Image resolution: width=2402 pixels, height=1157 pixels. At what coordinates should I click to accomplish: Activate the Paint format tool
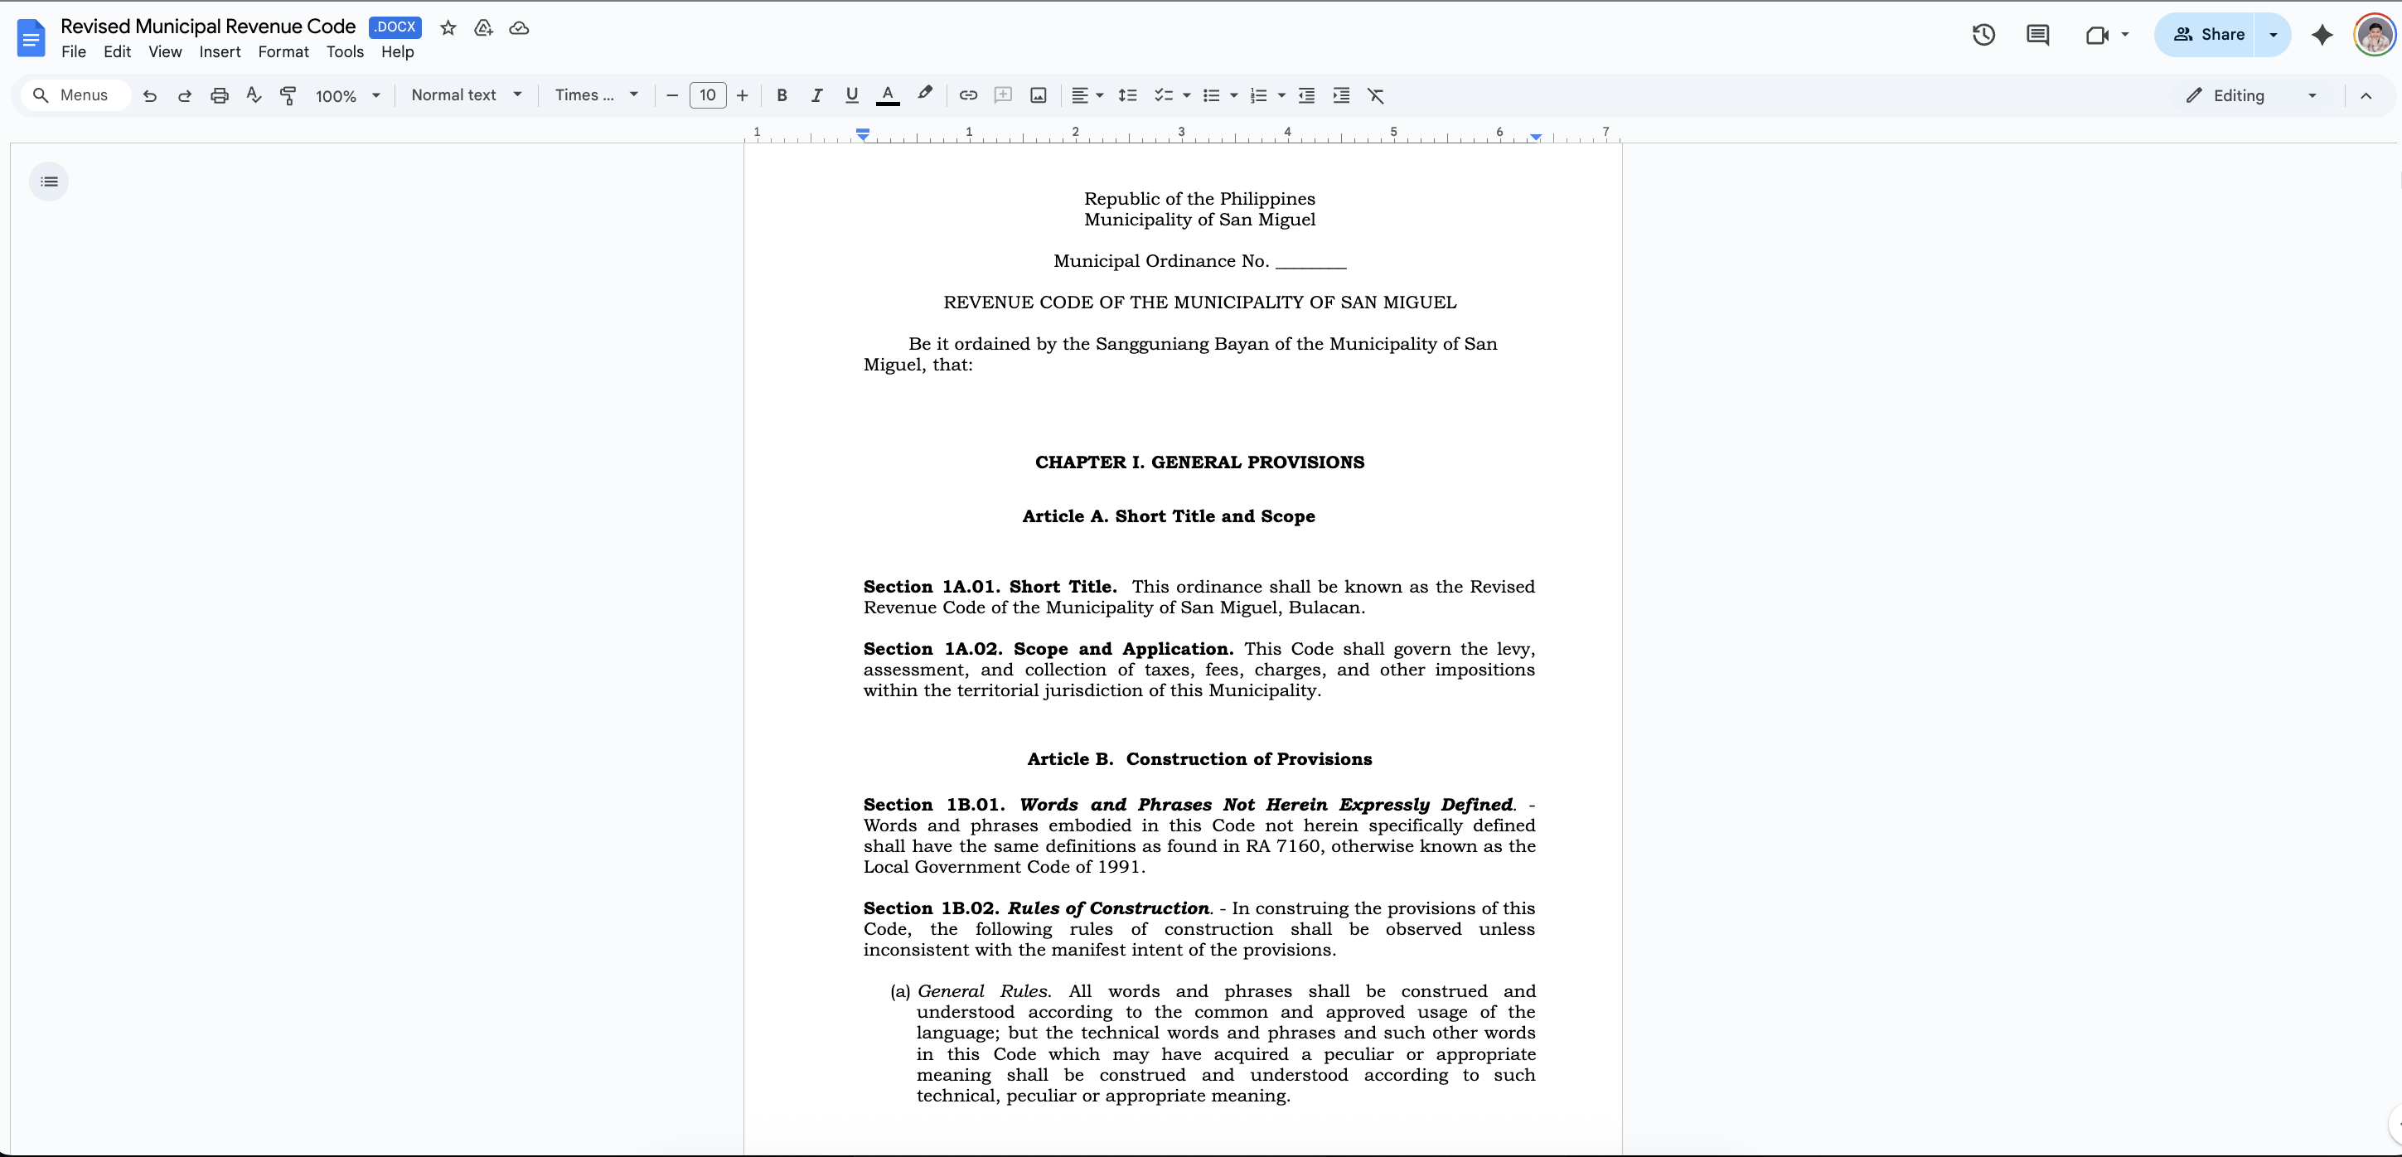click(288, 95)
